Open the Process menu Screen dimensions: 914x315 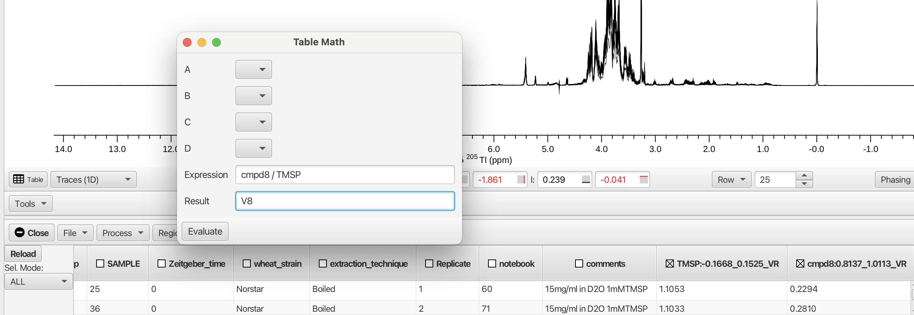tap(122, 233)
